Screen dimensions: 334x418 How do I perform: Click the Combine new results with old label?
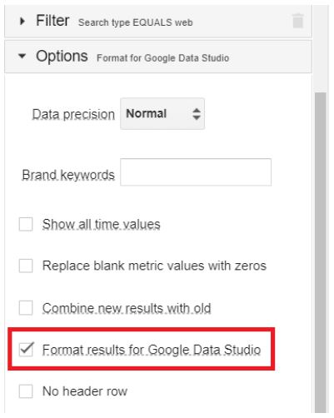pyautogui.click(x=127, y=308)
